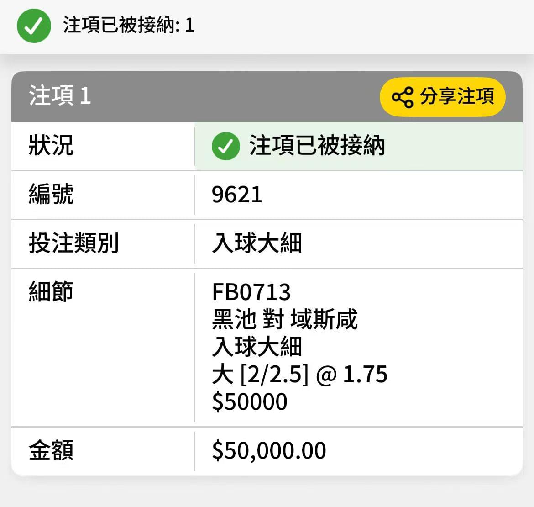534x507 pixels.
Task: Select the odds line 大 [2/2.5] @ 1.75
Action: coord(300,374)
